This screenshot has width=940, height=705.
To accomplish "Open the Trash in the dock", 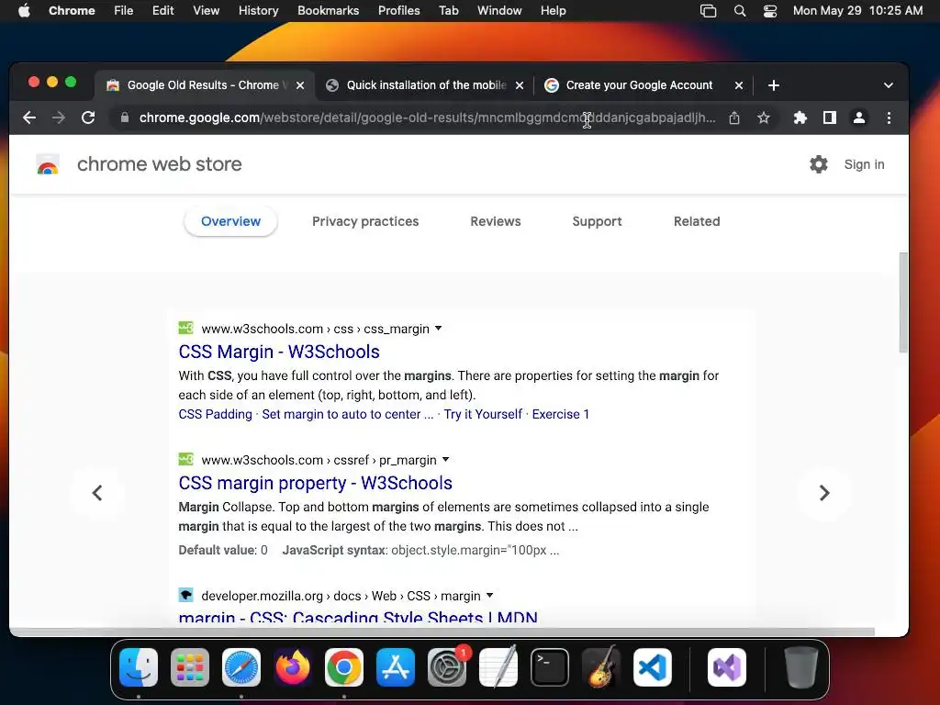I will pyautogui.click(x=801, y=667).
